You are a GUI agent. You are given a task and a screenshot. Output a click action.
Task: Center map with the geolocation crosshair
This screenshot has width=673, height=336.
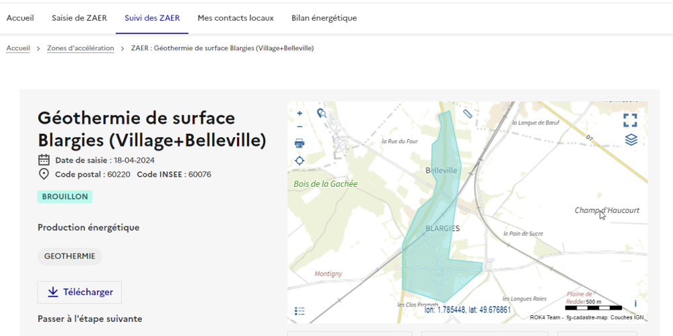point(300,161)
